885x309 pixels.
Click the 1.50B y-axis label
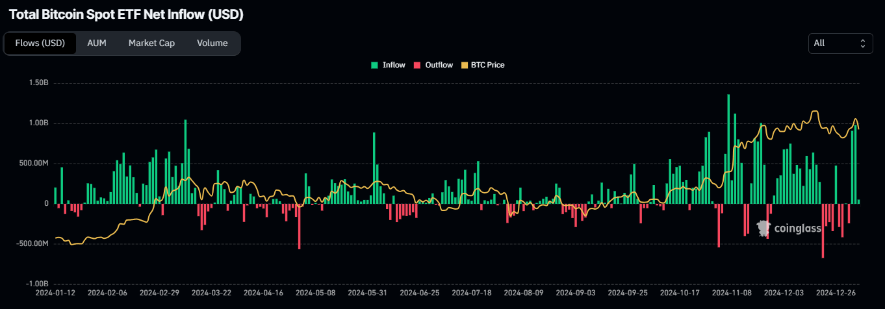click(x=38, y=83)
